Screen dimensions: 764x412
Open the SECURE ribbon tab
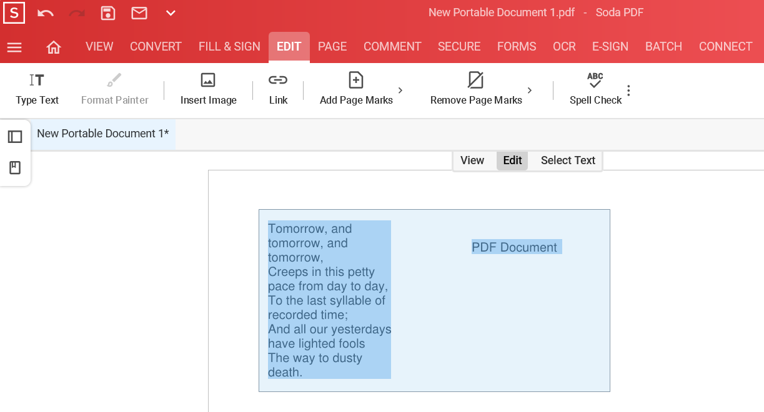[x=459, y=47]
